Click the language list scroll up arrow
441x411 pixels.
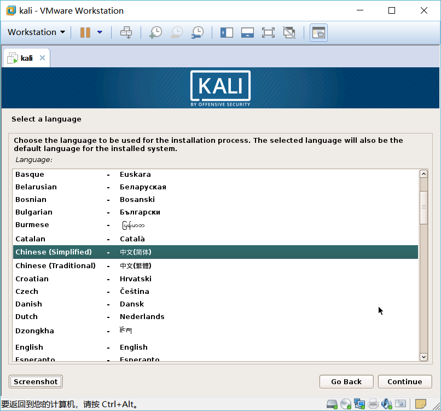424,174
